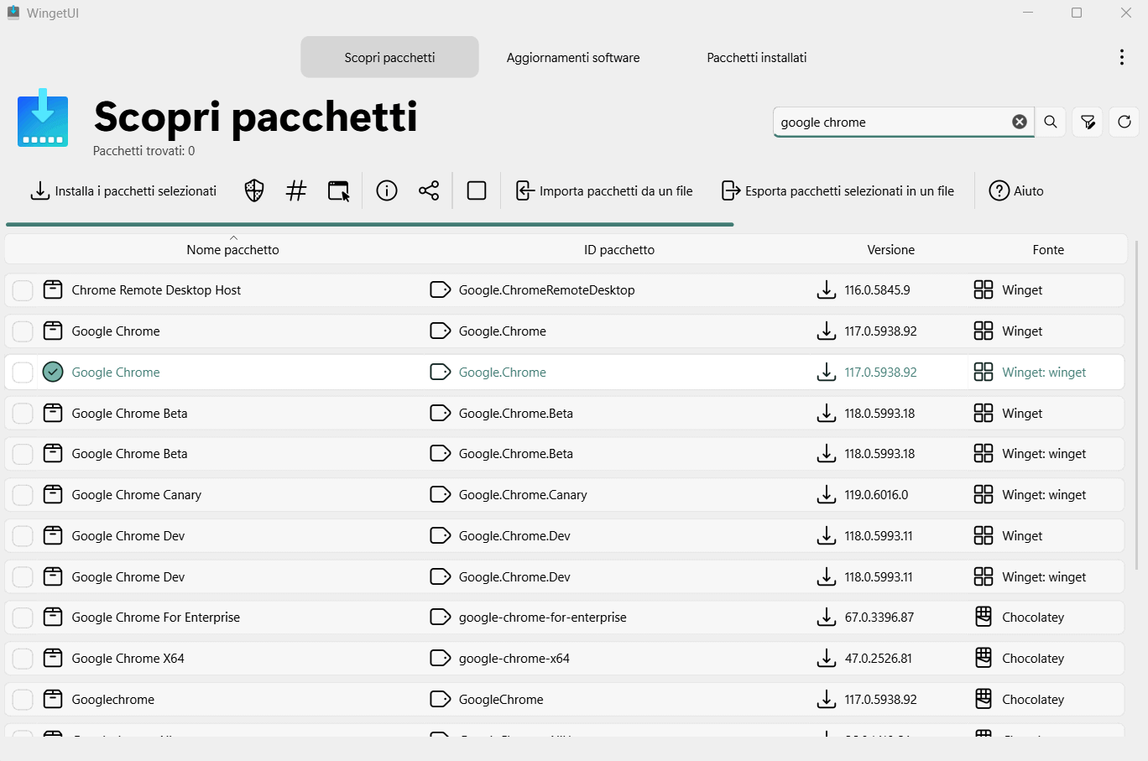Click tag icon beside google-chrome-for-enterprise
Image resolution: width=1148 pixels, height=761 pixels.
click(x=441, y=618)
